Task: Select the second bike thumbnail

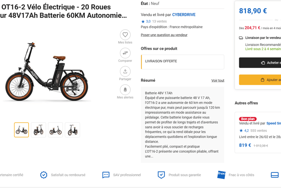Action: pyautogui.click(x=38, y=130)
